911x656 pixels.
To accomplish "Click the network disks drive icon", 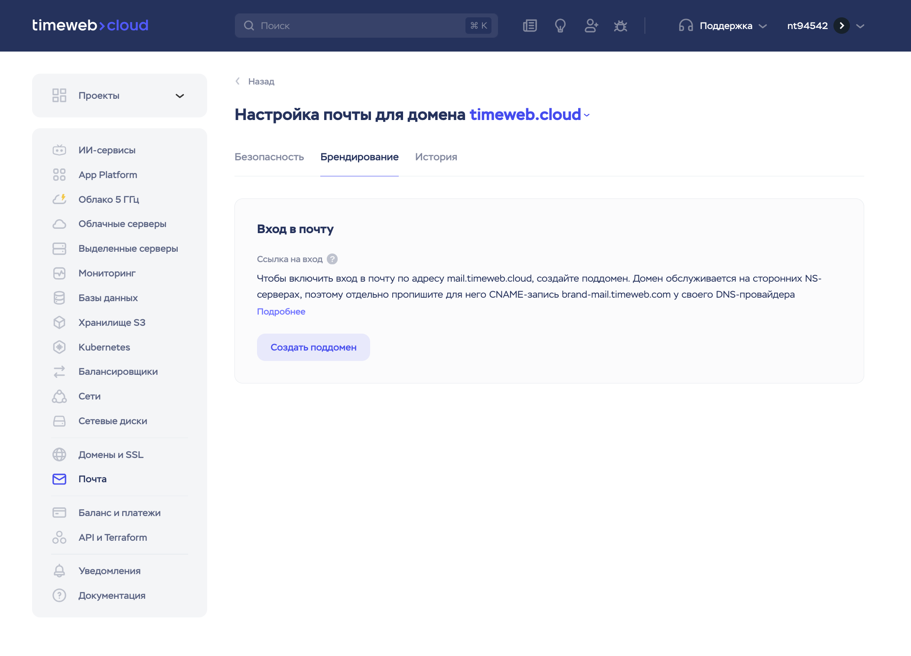I will 59,421.
